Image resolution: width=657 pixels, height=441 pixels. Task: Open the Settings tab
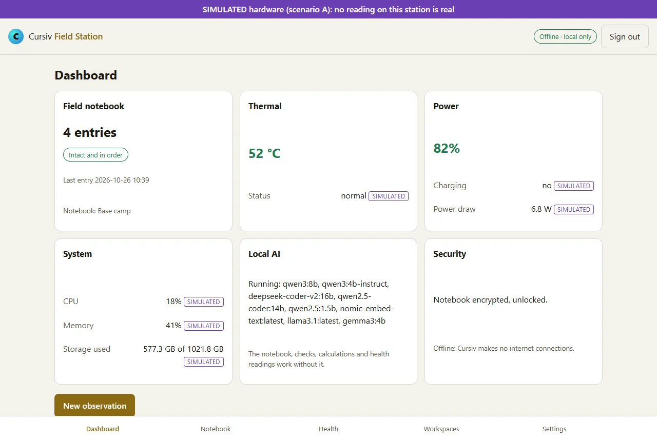(554, 429)
